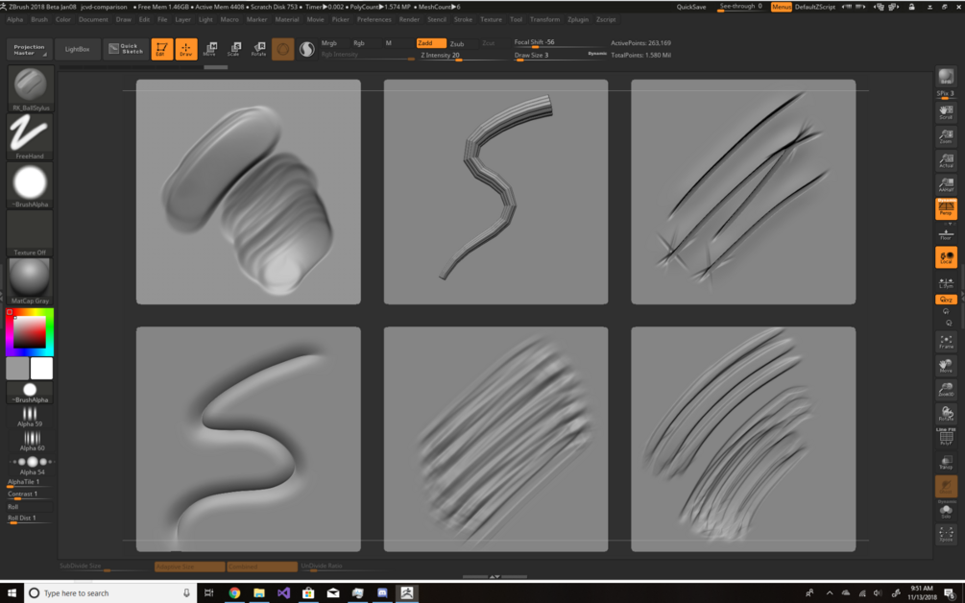Toggle Local symmetry button

point(946,256)
